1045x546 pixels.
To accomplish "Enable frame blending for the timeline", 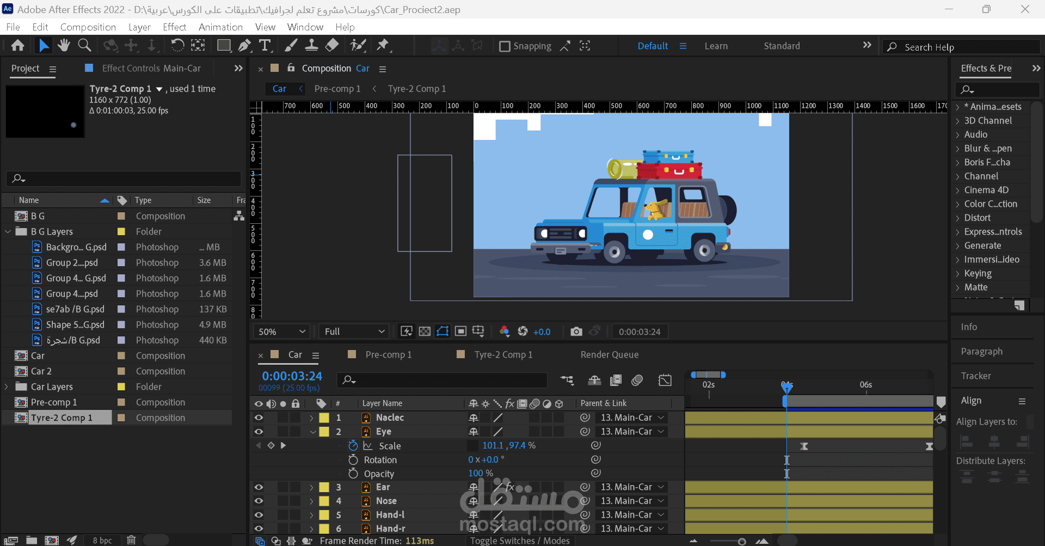I will point(616,381).
